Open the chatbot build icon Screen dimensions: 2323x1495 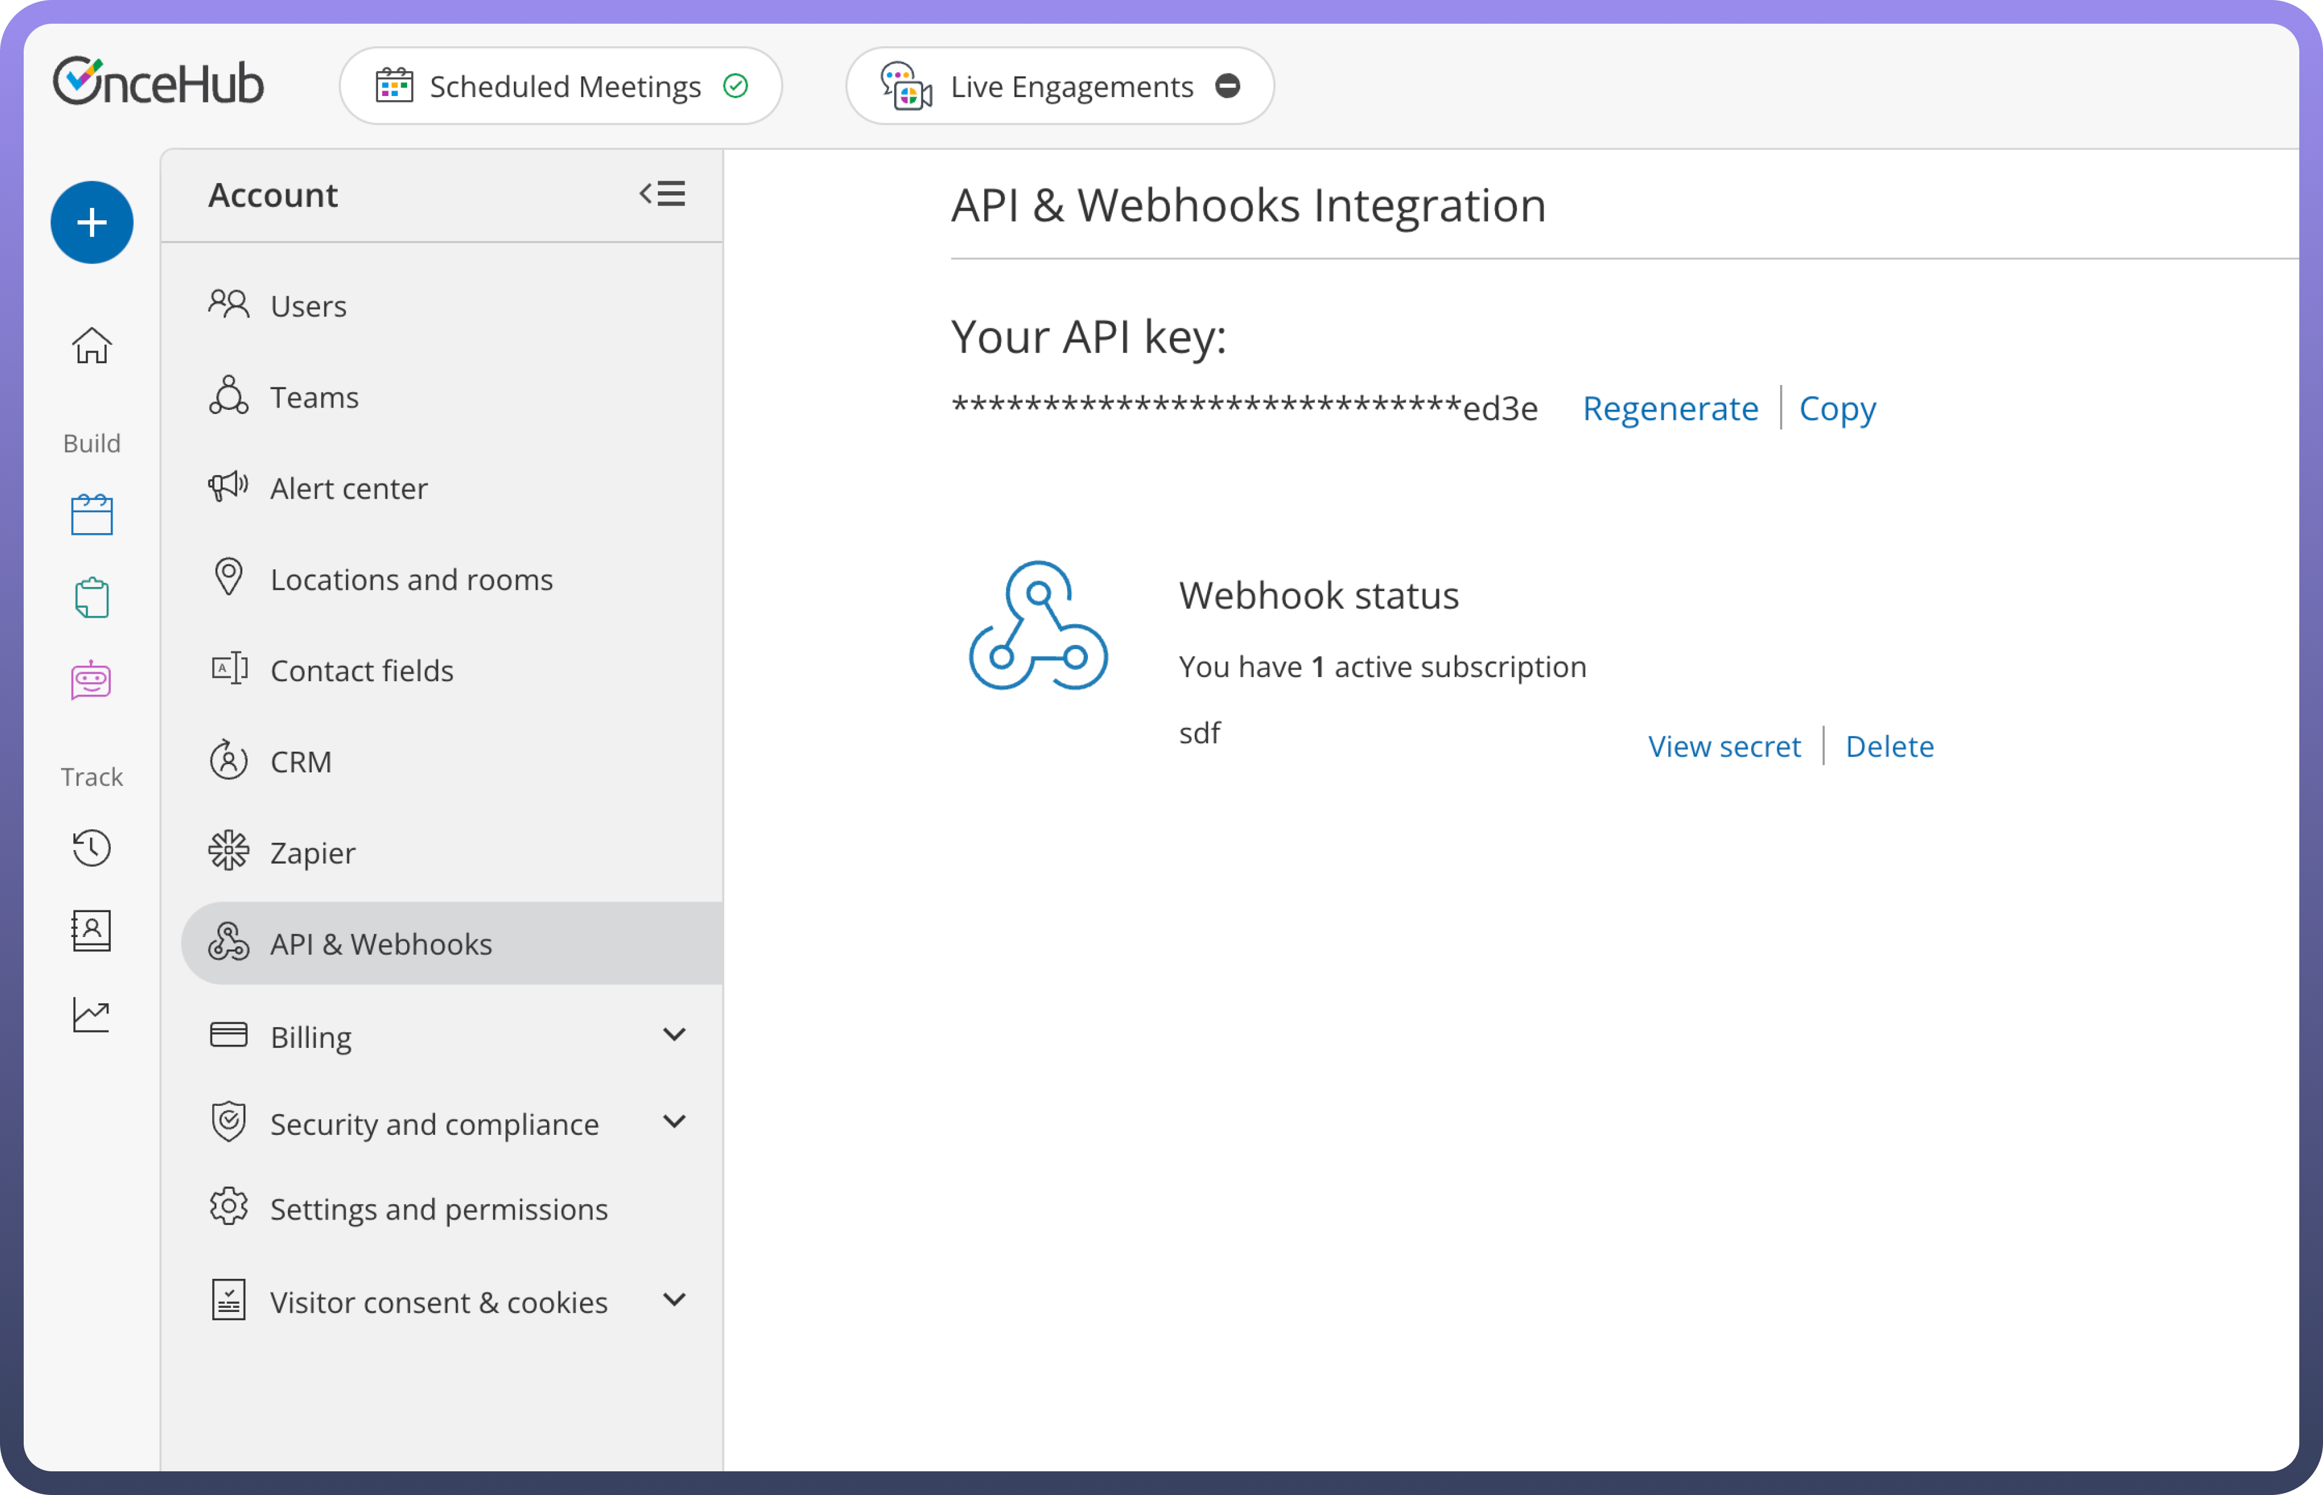pyautogui.click(x=92, y=681)
